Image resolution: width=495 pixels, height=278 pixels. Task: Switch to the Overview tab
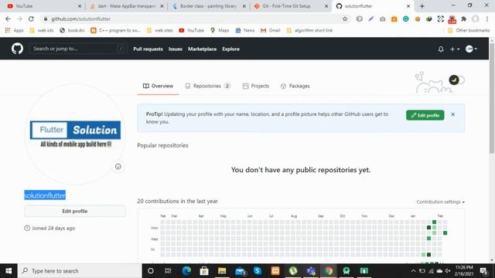158,86
